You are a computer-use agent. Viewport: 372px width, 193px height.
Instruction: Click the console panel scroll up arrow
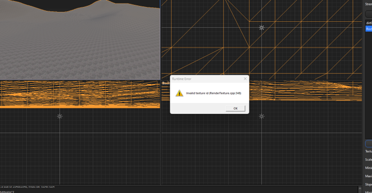pos(360,189)
